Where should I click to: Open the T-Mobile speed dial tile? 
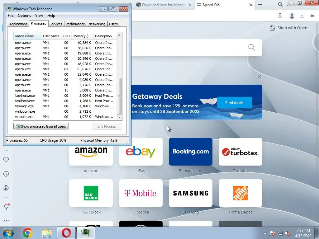point(141,193)
